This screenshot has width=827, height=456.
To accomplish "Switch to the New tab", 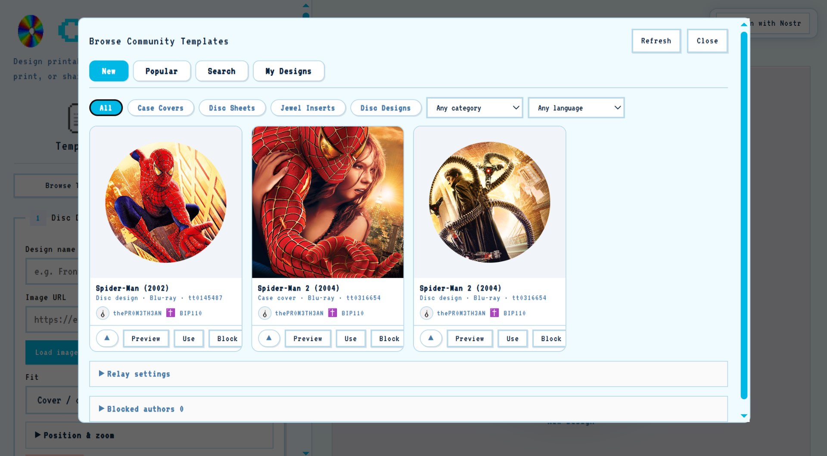I will (109, 71).
